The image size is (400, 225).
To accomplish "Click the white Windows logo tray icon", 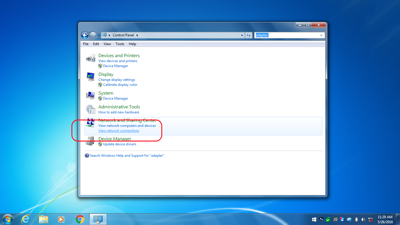I will click(314, 219).
